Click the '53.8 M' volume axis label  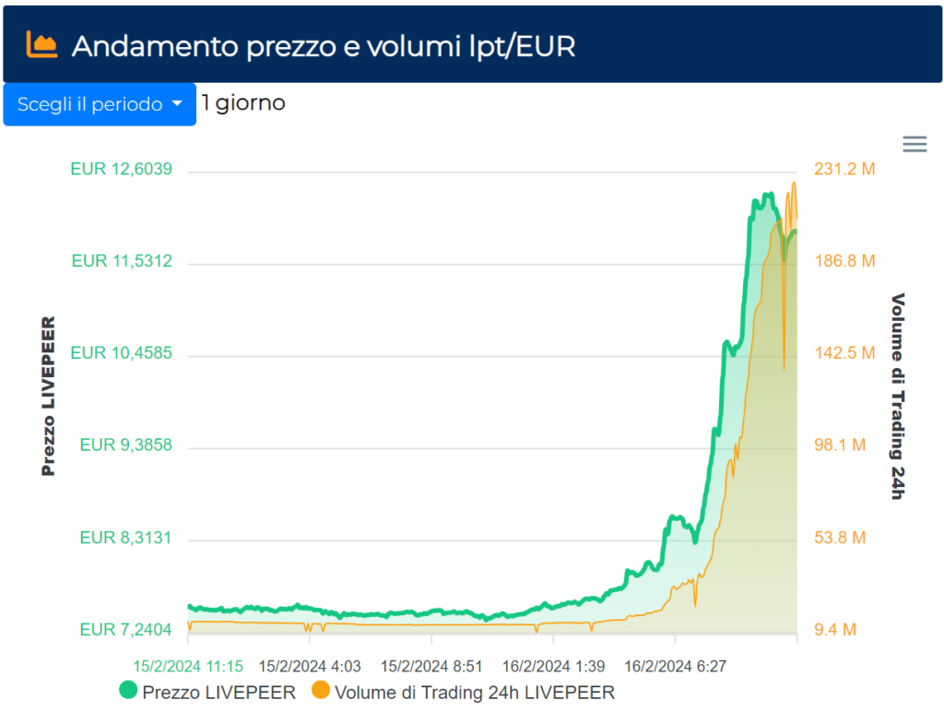[x=840, y=538]
